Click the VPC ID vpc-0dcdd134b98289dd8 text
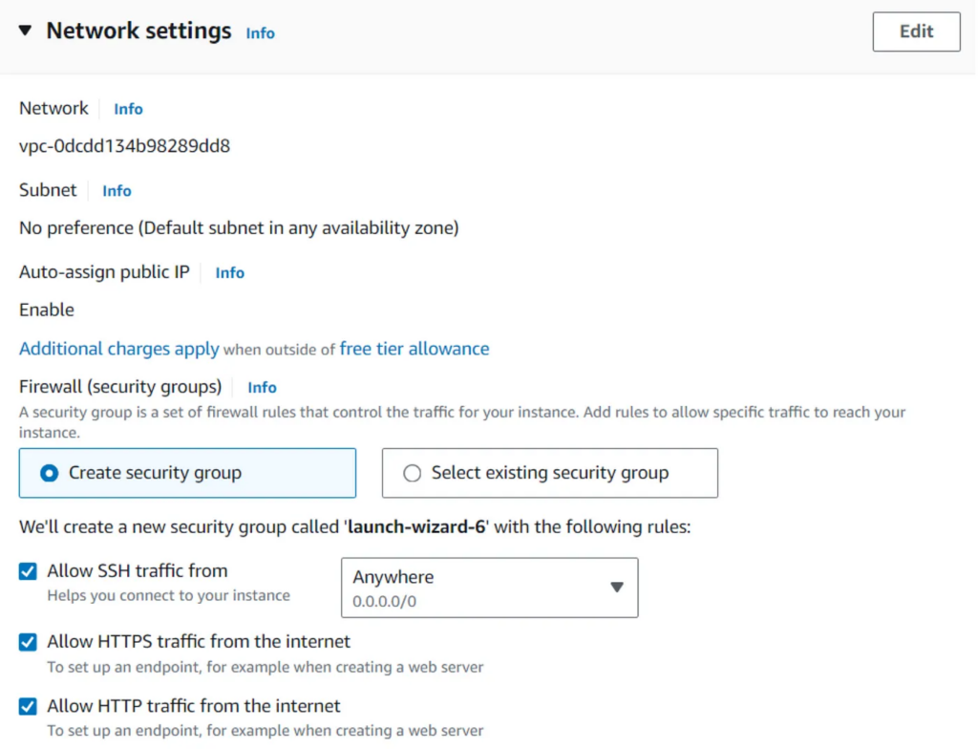 124,147
